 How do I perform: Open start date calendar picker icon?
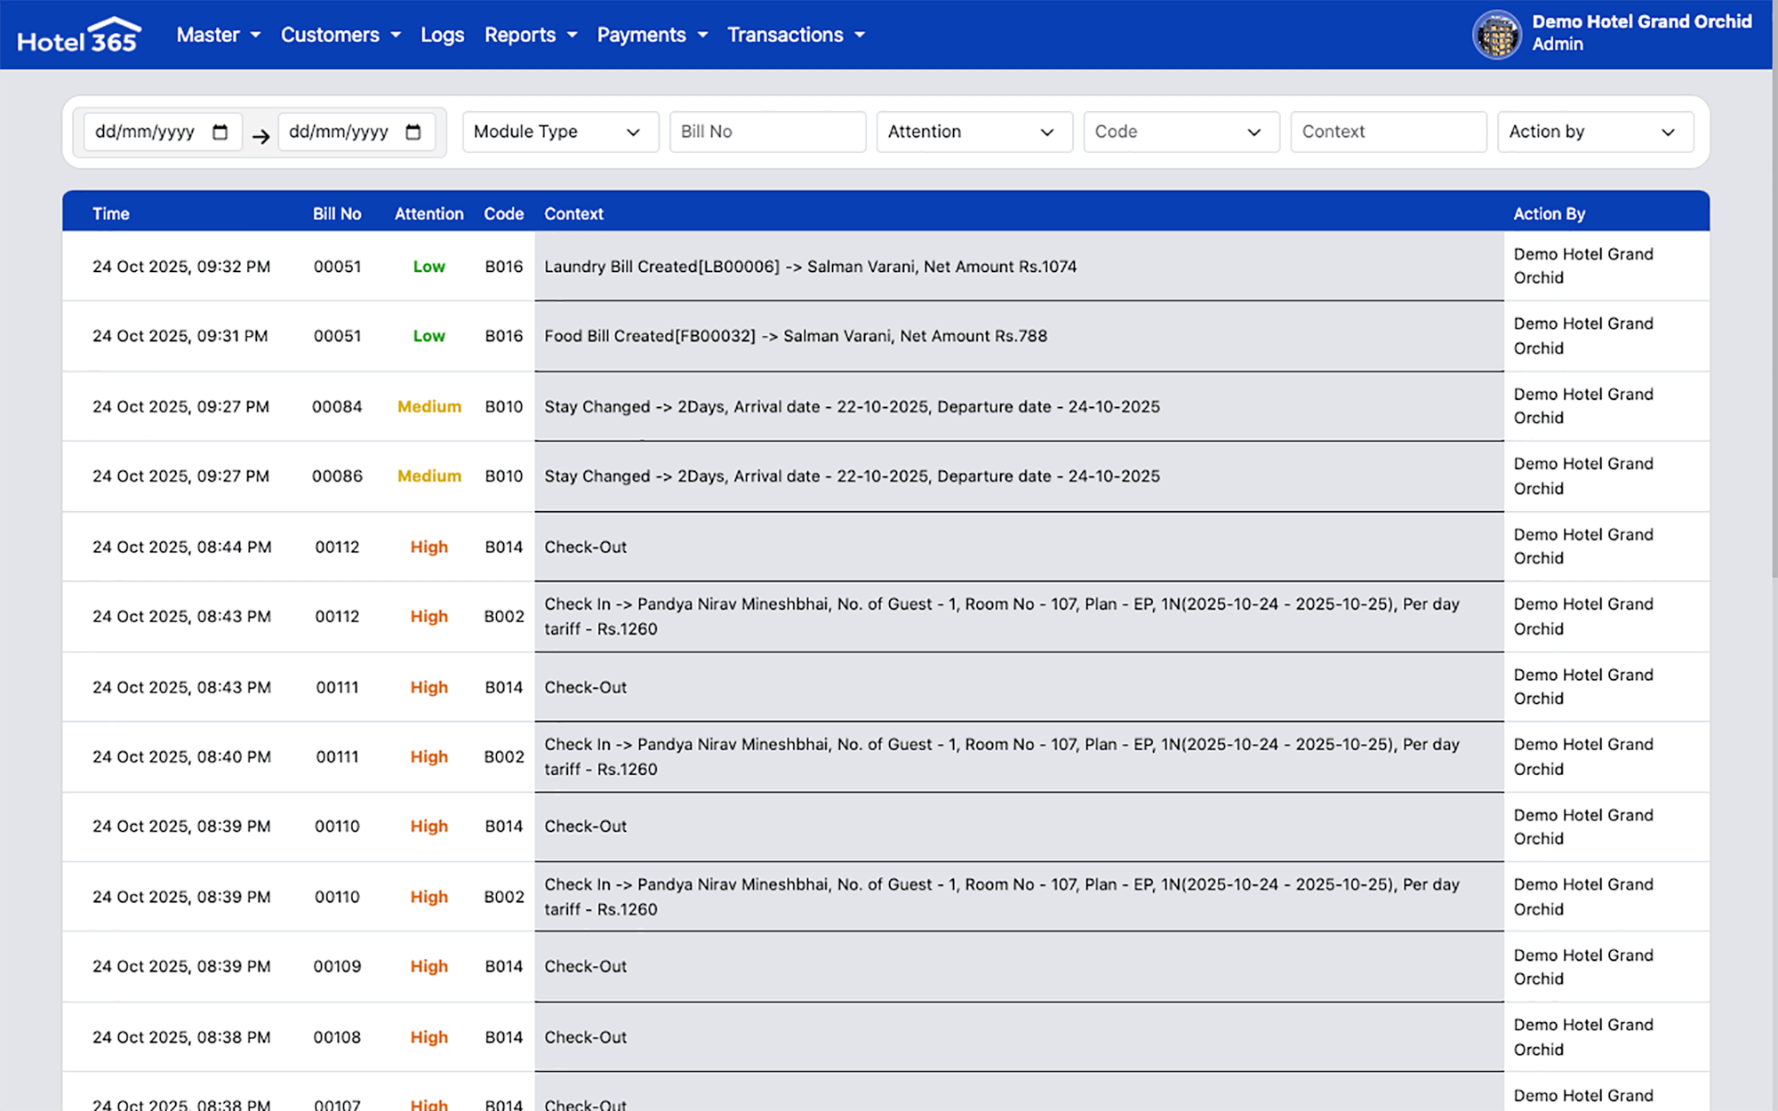pos(220,132)
